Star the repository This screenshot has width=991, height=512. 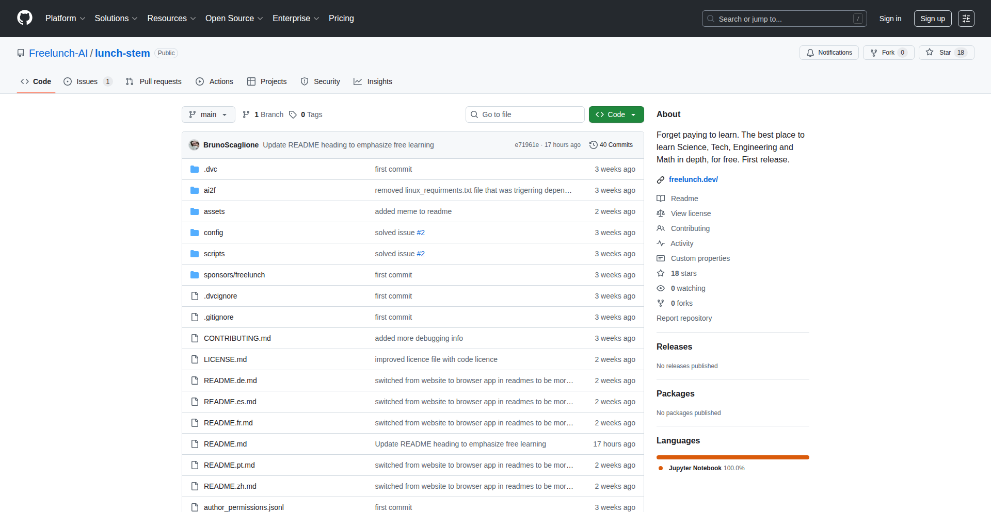pyautogui.click(x=946, y=53)
